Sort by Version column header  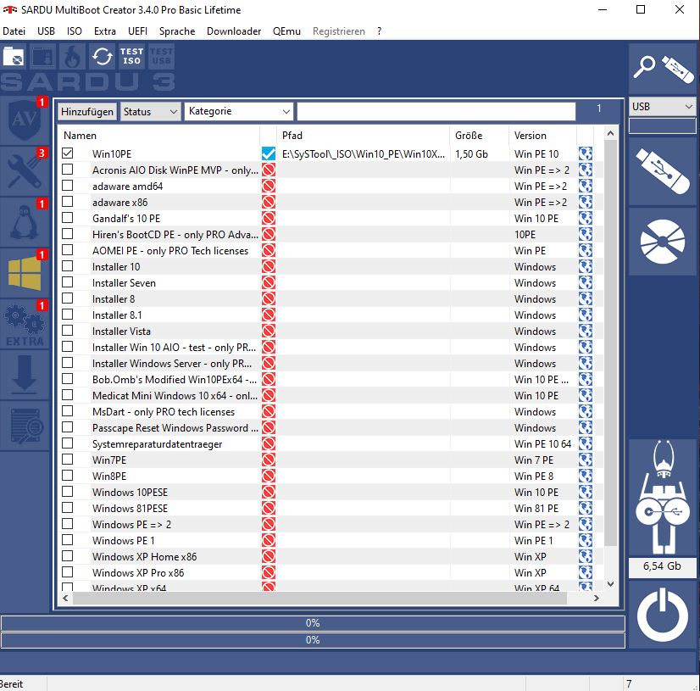[x=543, y=136]
